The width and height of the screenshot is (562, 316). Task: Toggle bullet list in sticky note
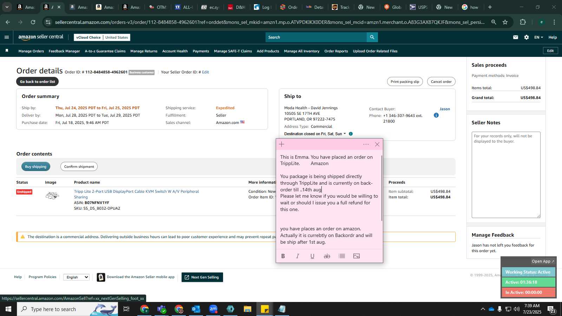pos(342,256)
